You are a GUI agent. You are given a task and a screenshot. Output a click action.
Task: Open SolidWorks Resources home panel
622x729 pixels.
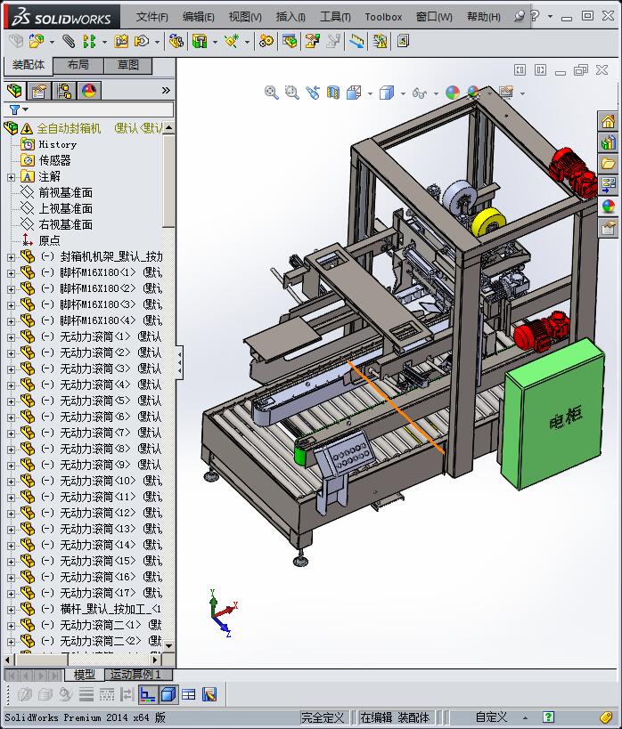tap(609, 121)
